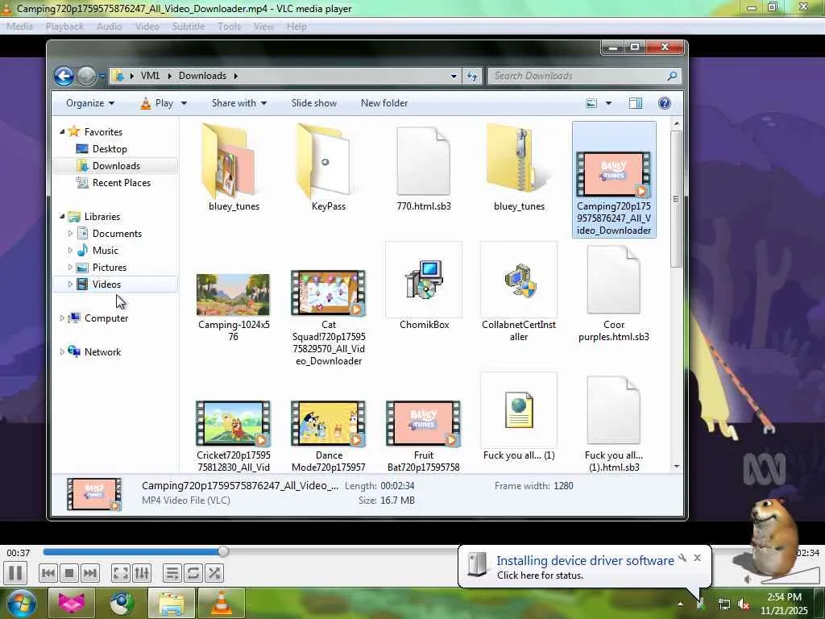825x619 pixels.
Task: Toggle VLC random shuffle
Action: pos(214,573)
